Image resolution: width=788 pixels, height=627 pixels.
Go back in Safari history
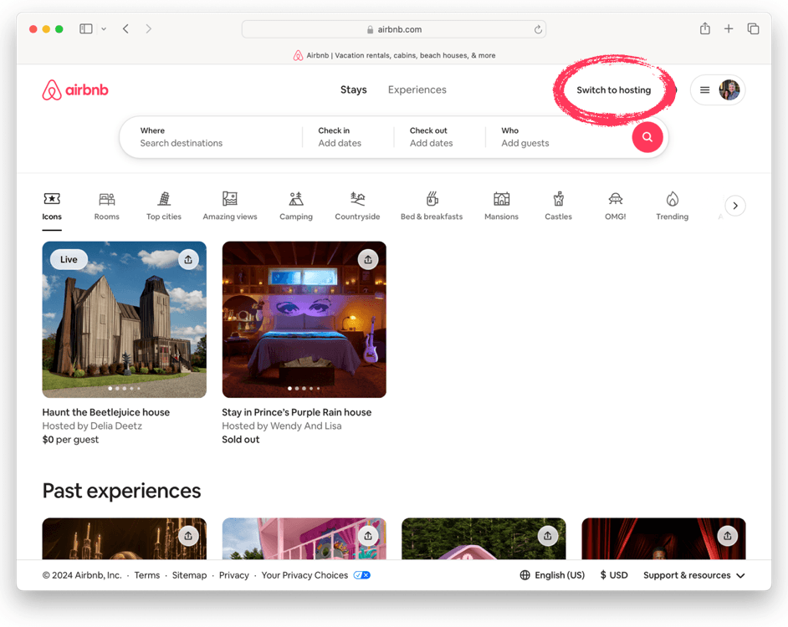(125, 28)
